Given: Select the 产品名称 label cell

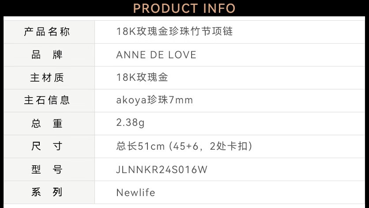Looking at the screenshot, I should pyautogui.click(x=47, y=32).
